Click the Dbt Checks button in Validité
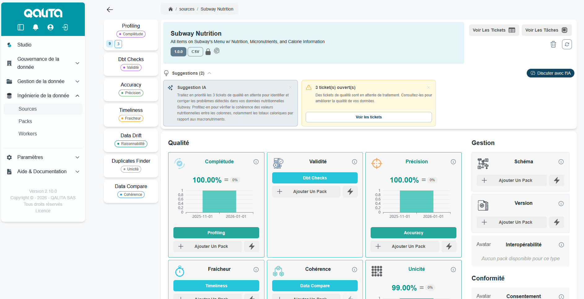584x299 pixels. coord(315,178)
